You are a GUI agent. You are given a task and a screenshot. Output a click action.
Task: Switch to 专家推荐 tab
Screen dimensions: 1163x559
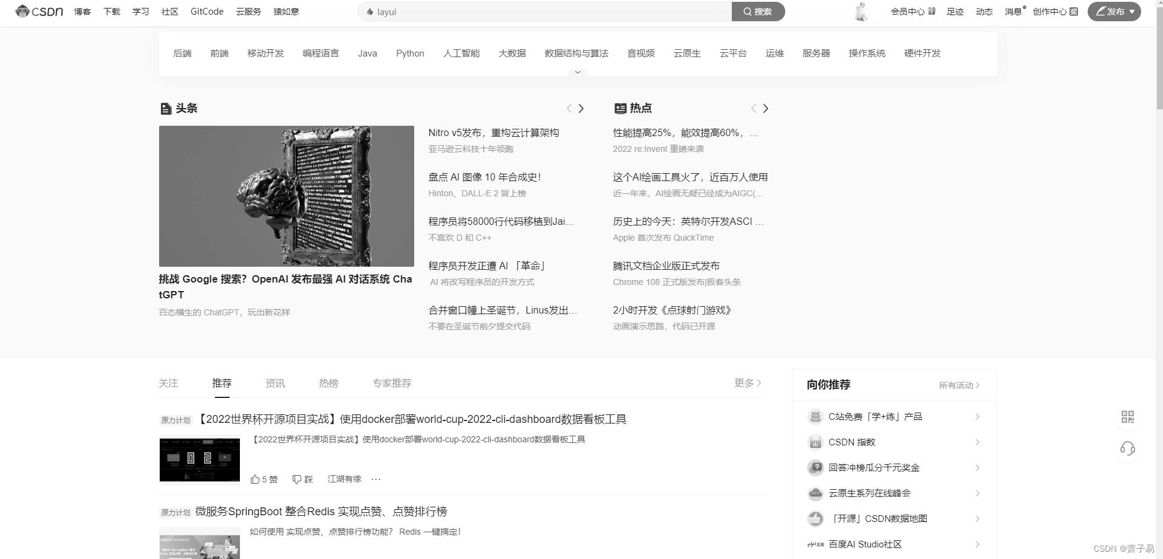pos(392,383)
